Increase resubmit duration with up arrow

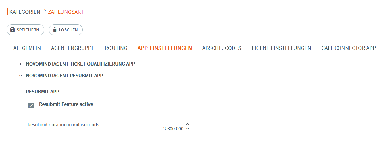click(x=188, y=124)
